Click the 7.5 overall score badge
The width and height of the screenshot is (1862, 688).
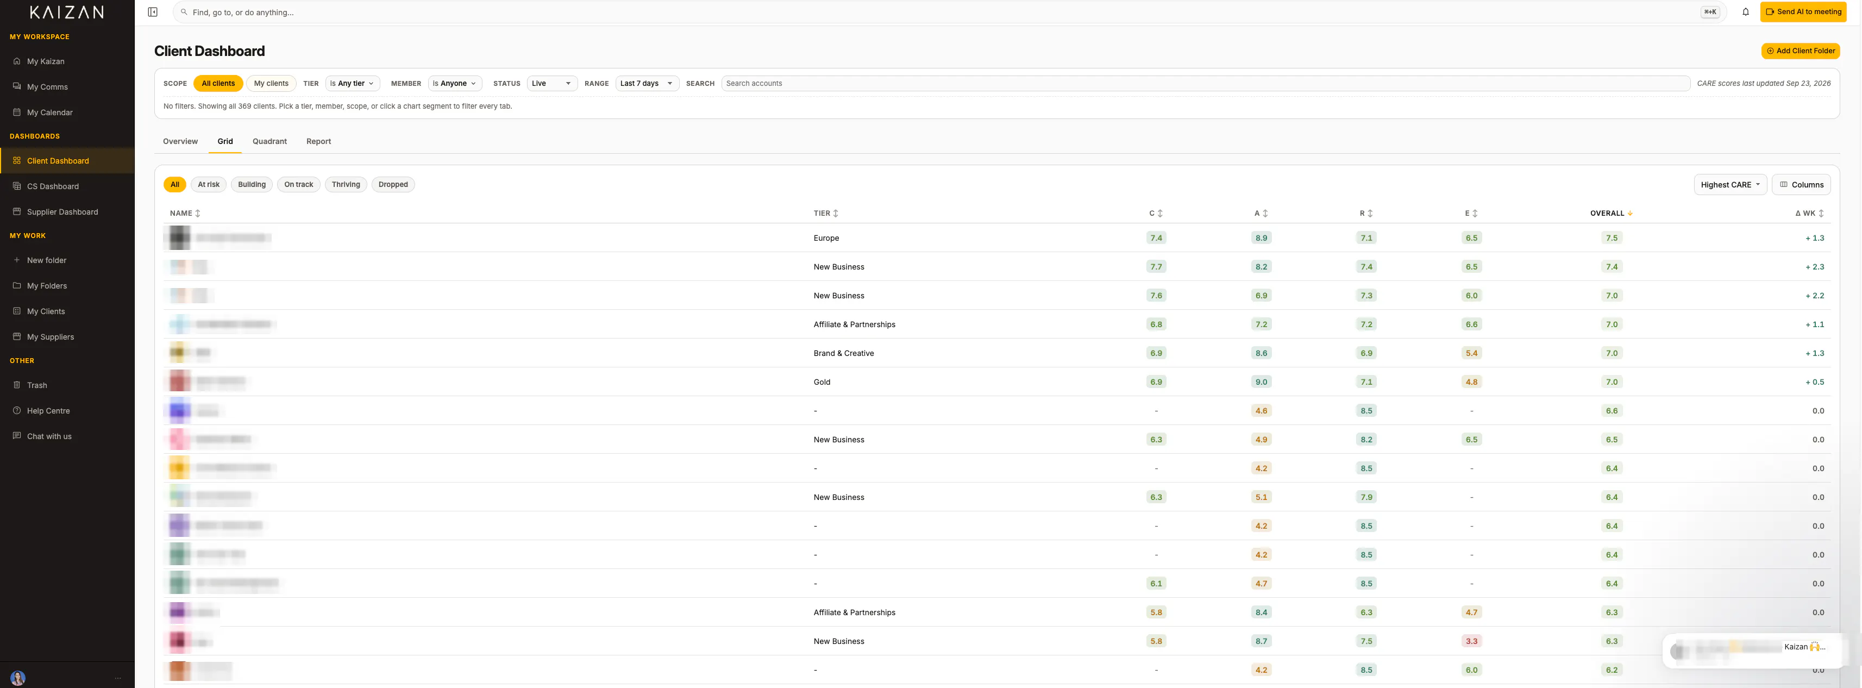click(x=1611, y=238)
